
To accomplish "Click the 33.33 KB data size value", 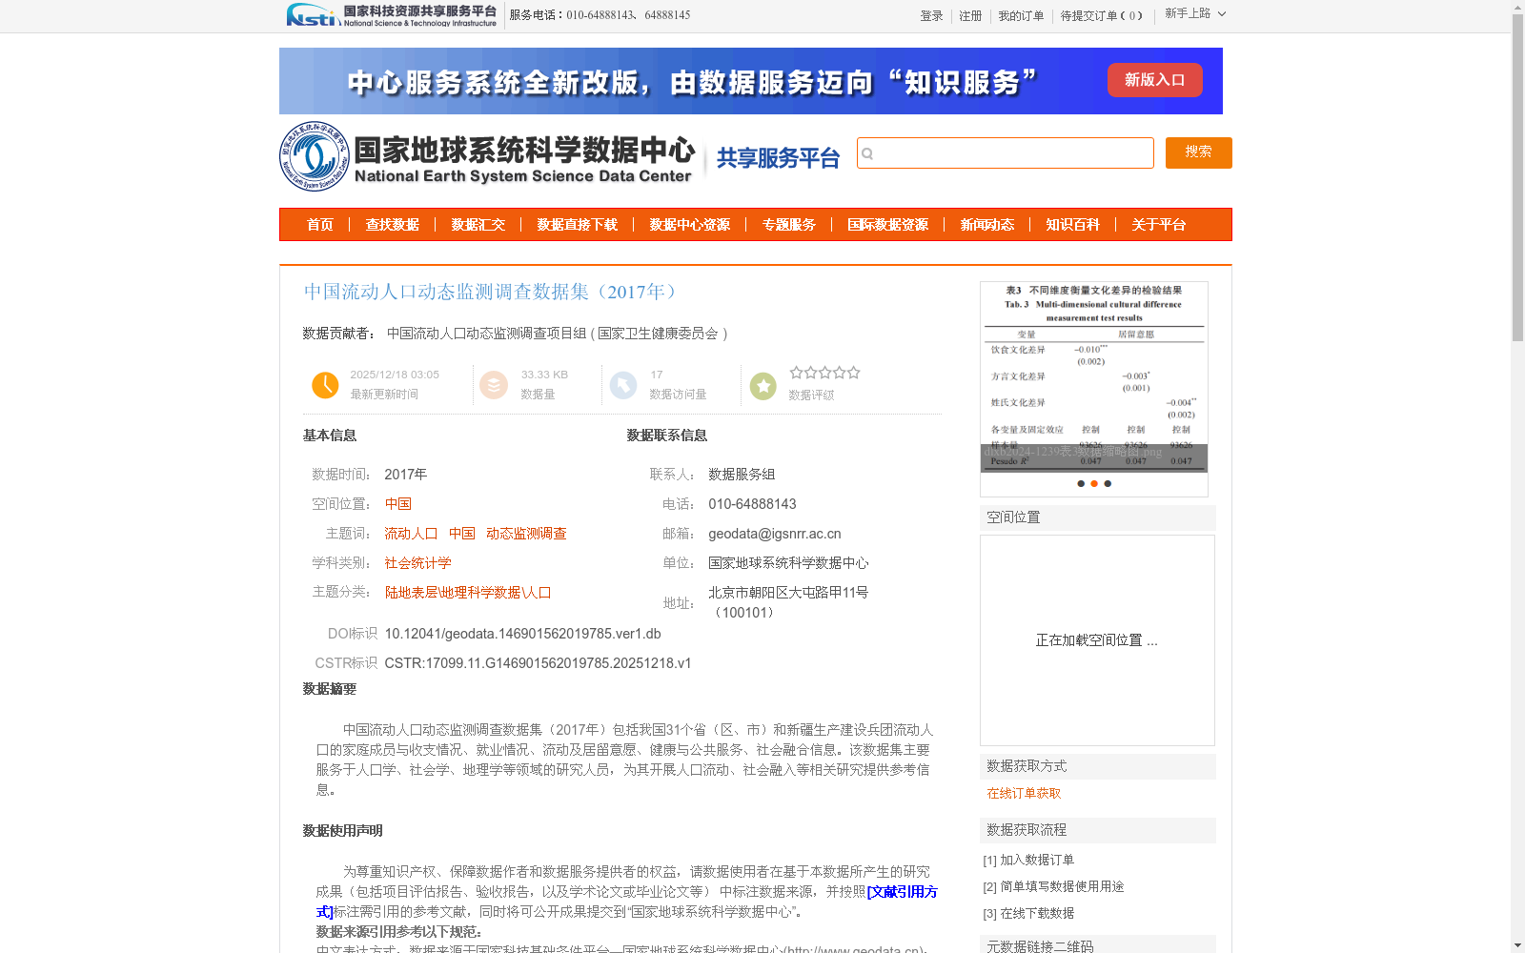I will coord(544,375).
